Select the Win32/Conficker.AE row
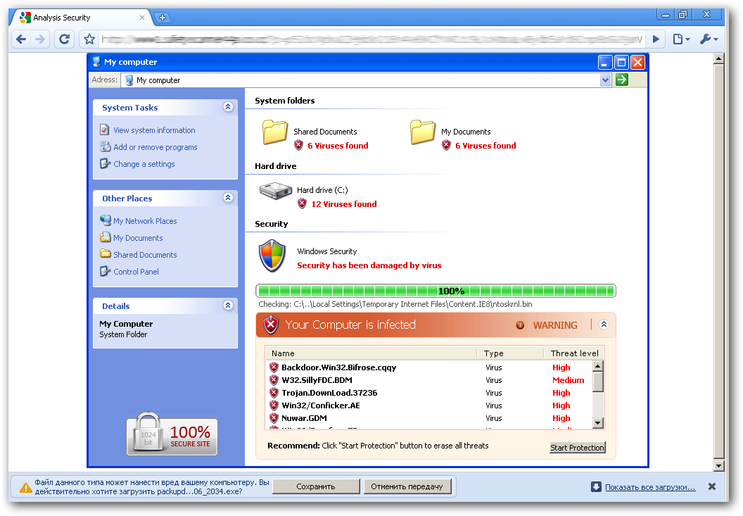The image size is (743, 516). point(429,405)
